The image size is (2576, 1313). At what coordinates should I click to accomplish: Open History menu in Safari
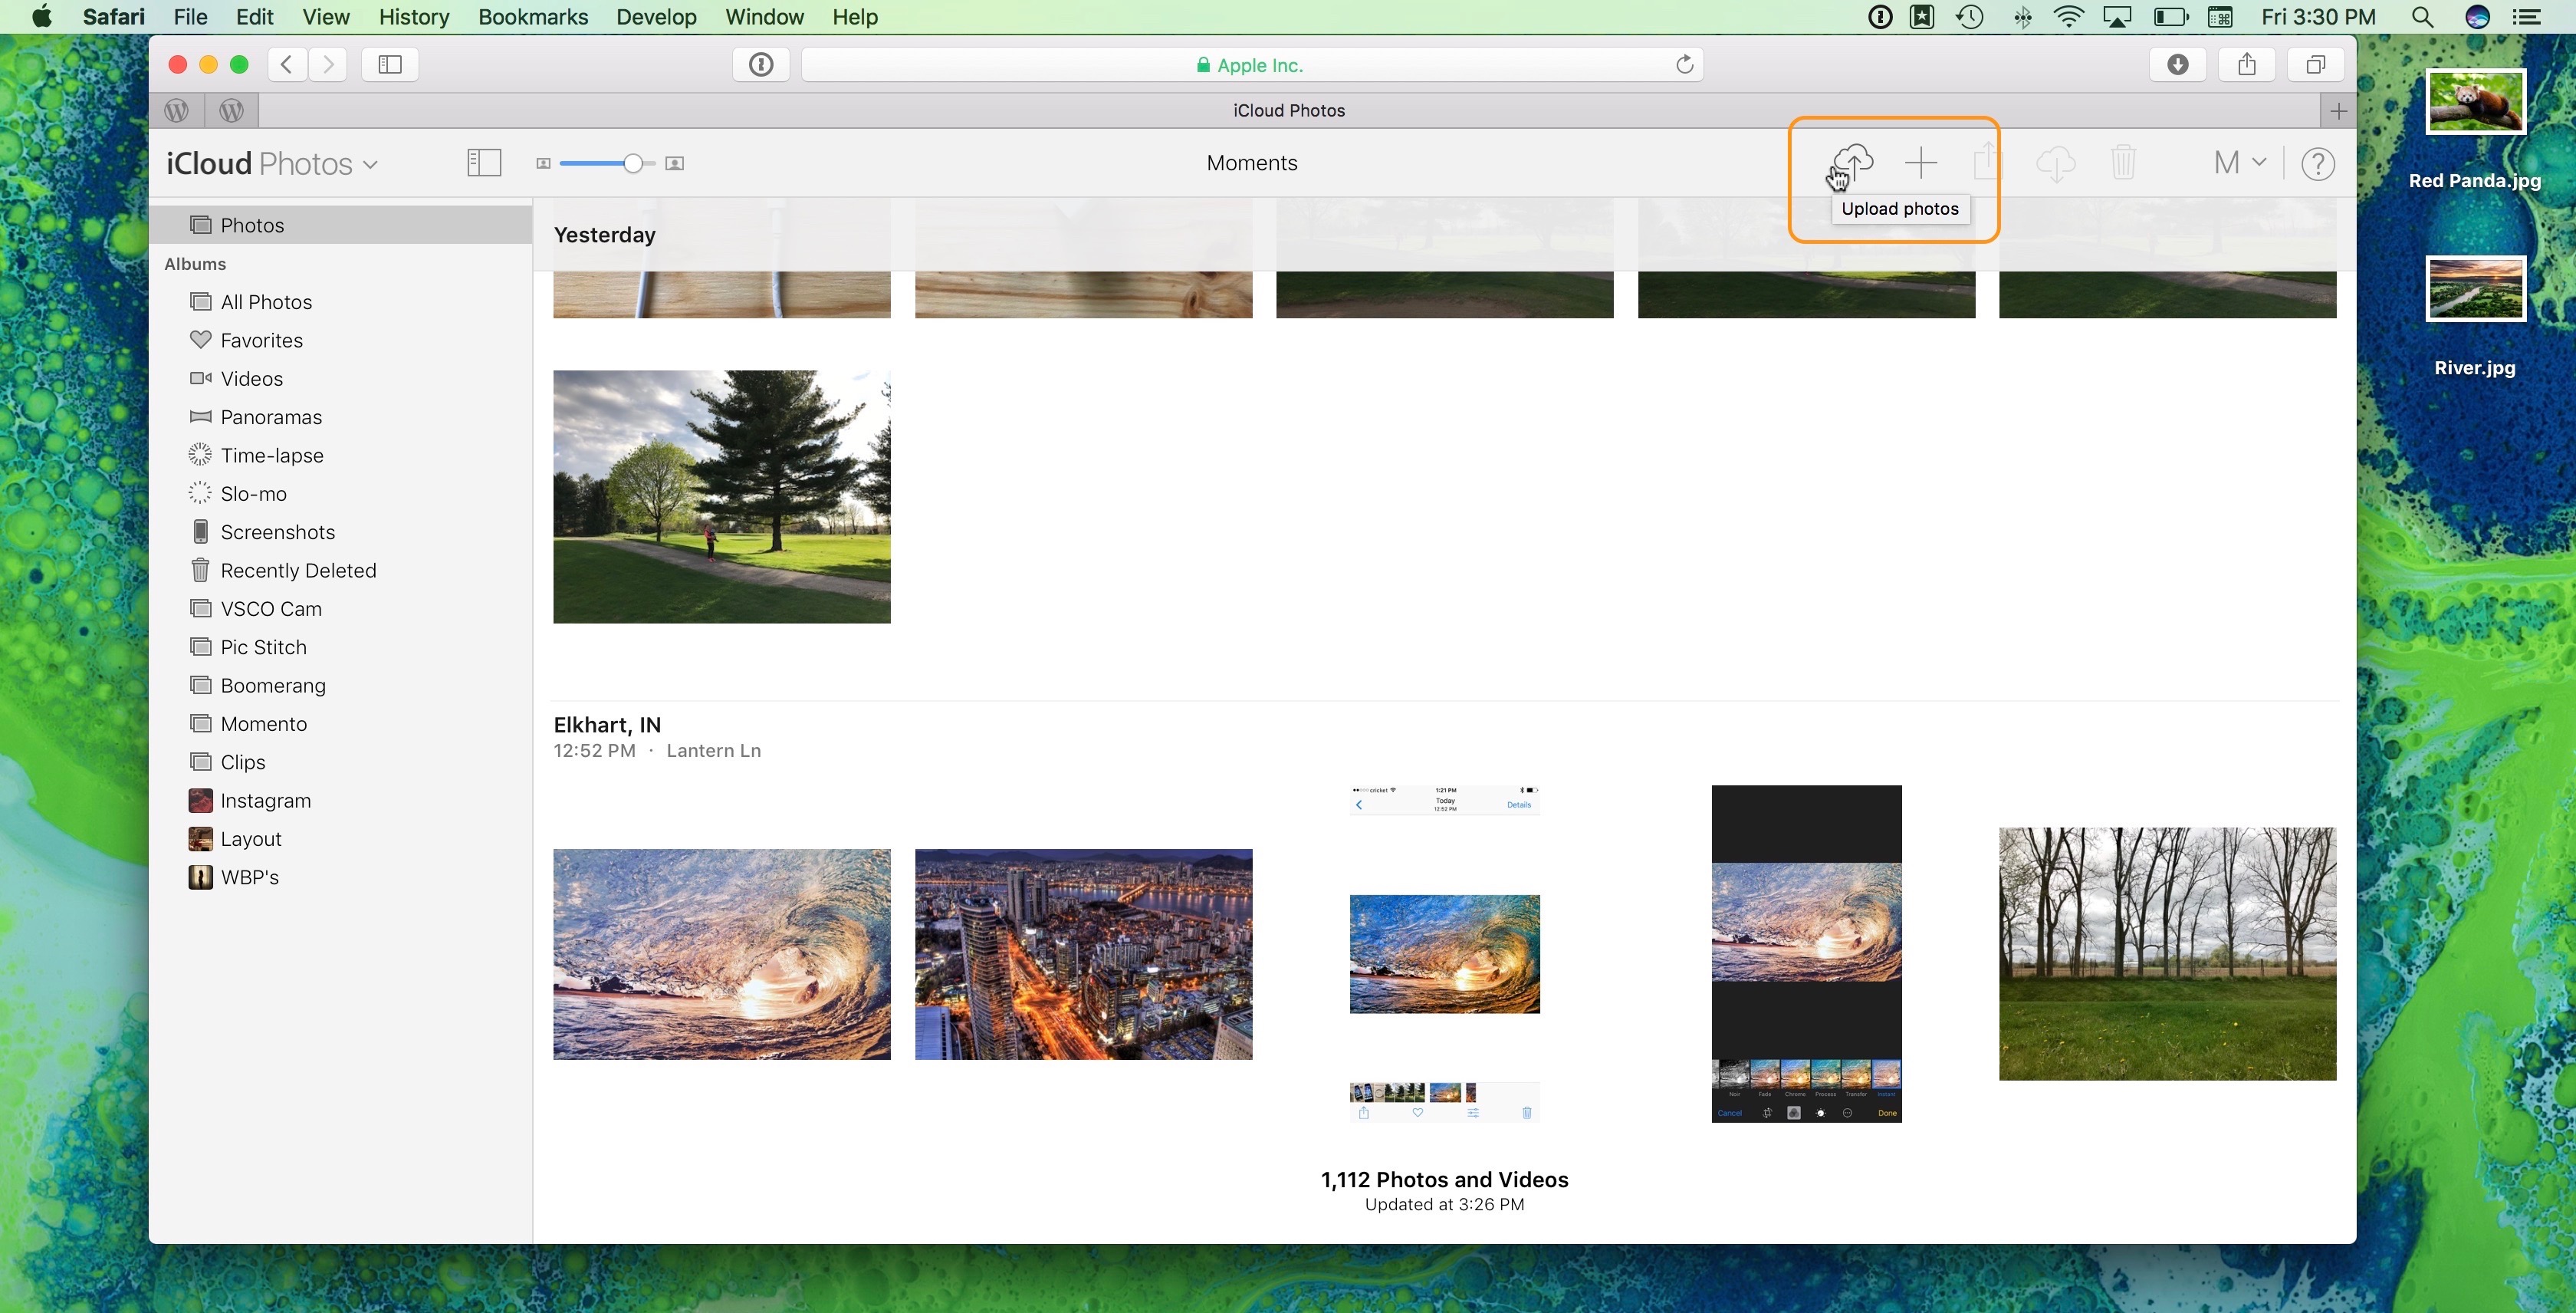click(413, 17)
